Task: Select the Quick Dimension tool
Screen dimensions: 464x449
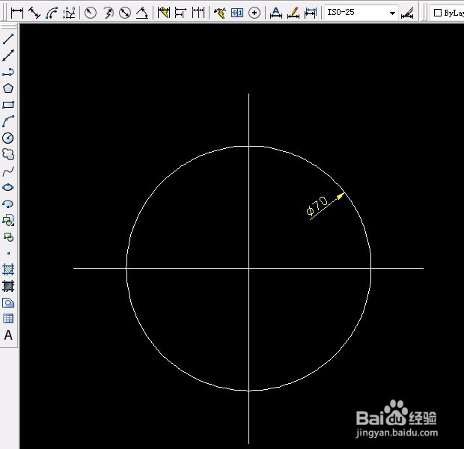Action: tap(163, 13)
